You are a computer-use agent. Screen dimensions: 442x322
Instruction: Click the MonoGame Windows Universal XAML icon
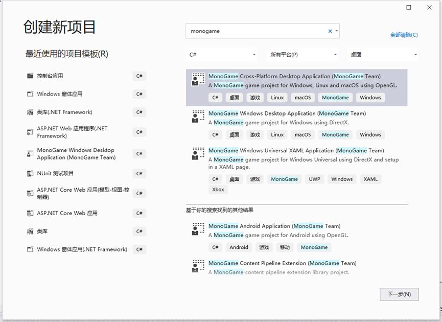click(x=198, y=154)
